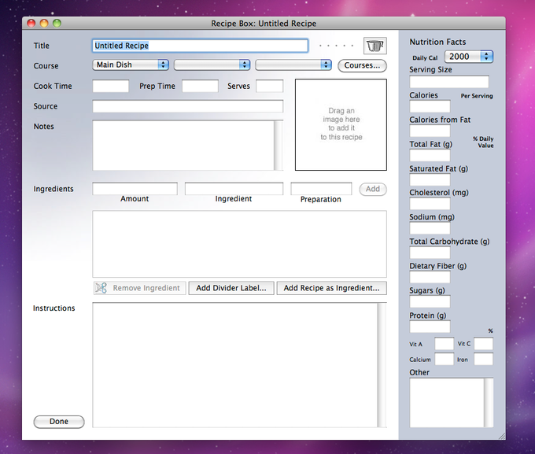Click the Other nutrition text area
The width and height of the screenshot is (535, 454).
pos(447,402)
